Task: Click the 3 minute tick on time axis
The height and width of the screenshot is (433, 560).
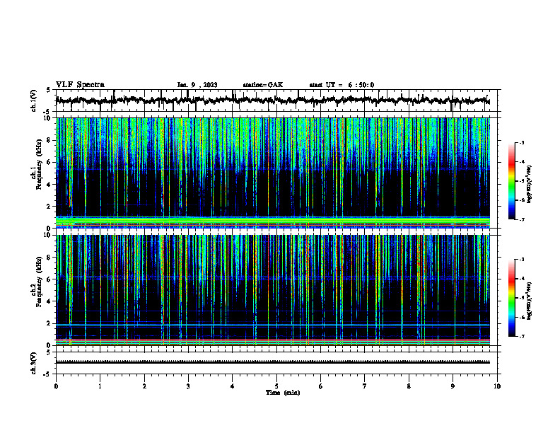Action: tap(188, 386)
